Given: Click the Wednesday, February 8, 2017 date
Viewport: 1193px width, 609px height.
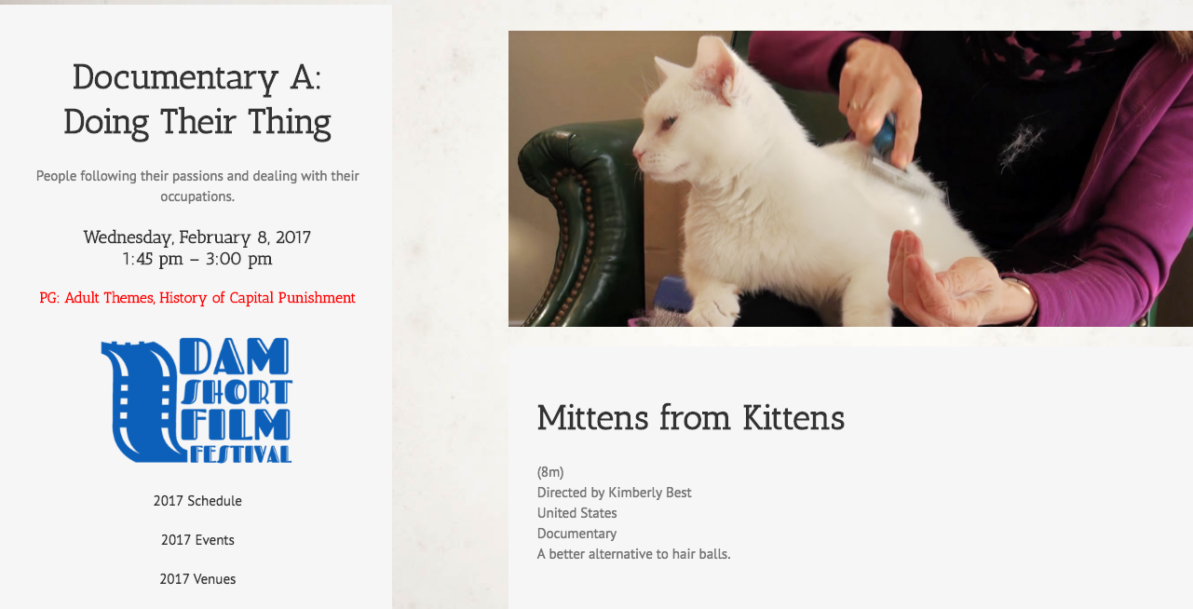Looking at the screenshot, I should click(197, 237).
